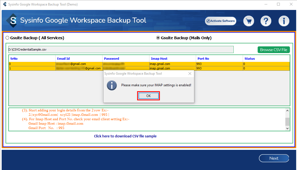Click the CSV file path field

(121, 49)
